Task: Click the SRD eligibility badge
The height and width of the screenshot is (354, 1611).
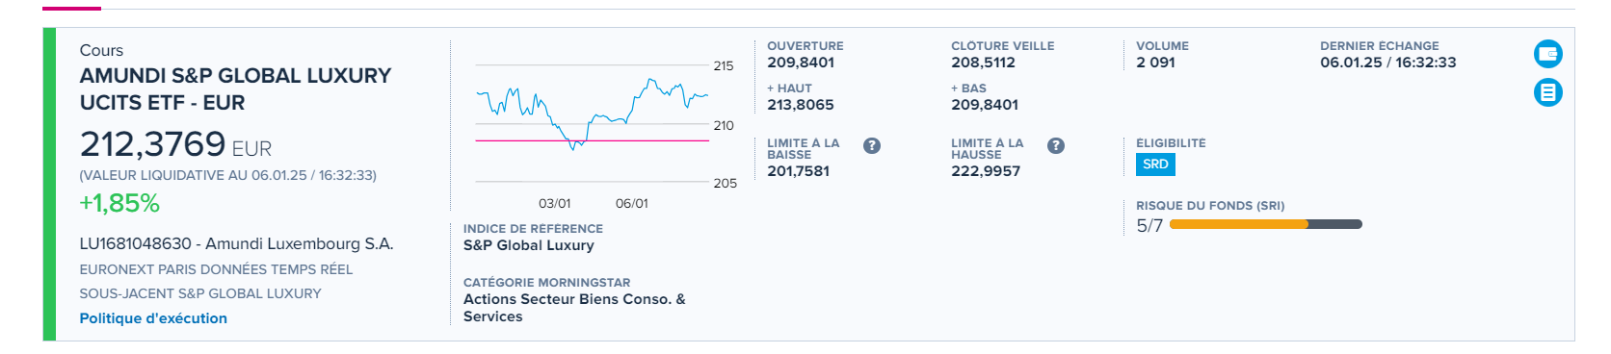Action: pos(1155,164)
